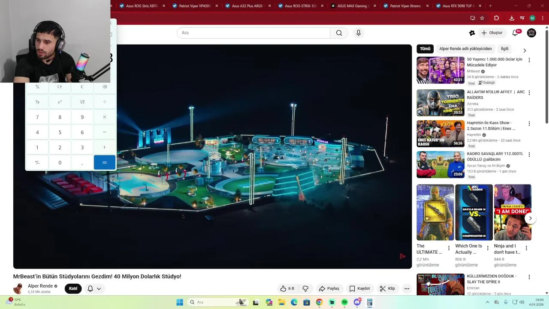Open browser downloads arrow icon

(512, 18)
